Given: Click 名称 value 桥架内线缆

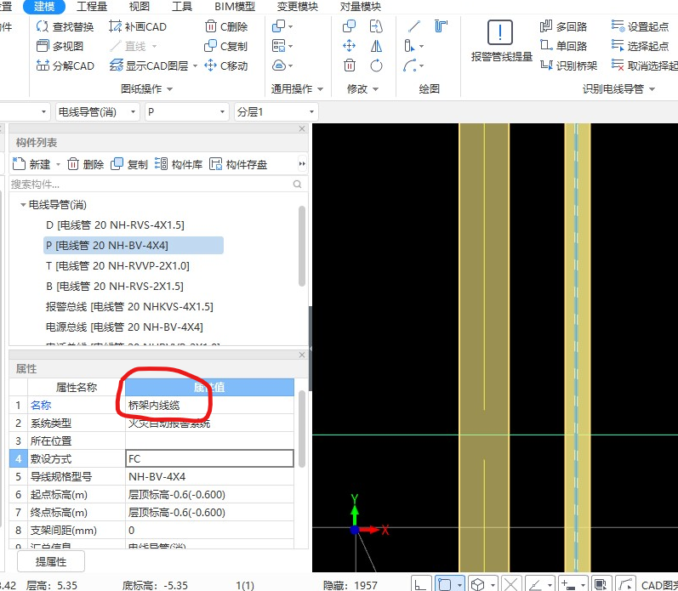Looking at the screenshot, I should pos(210,405).
